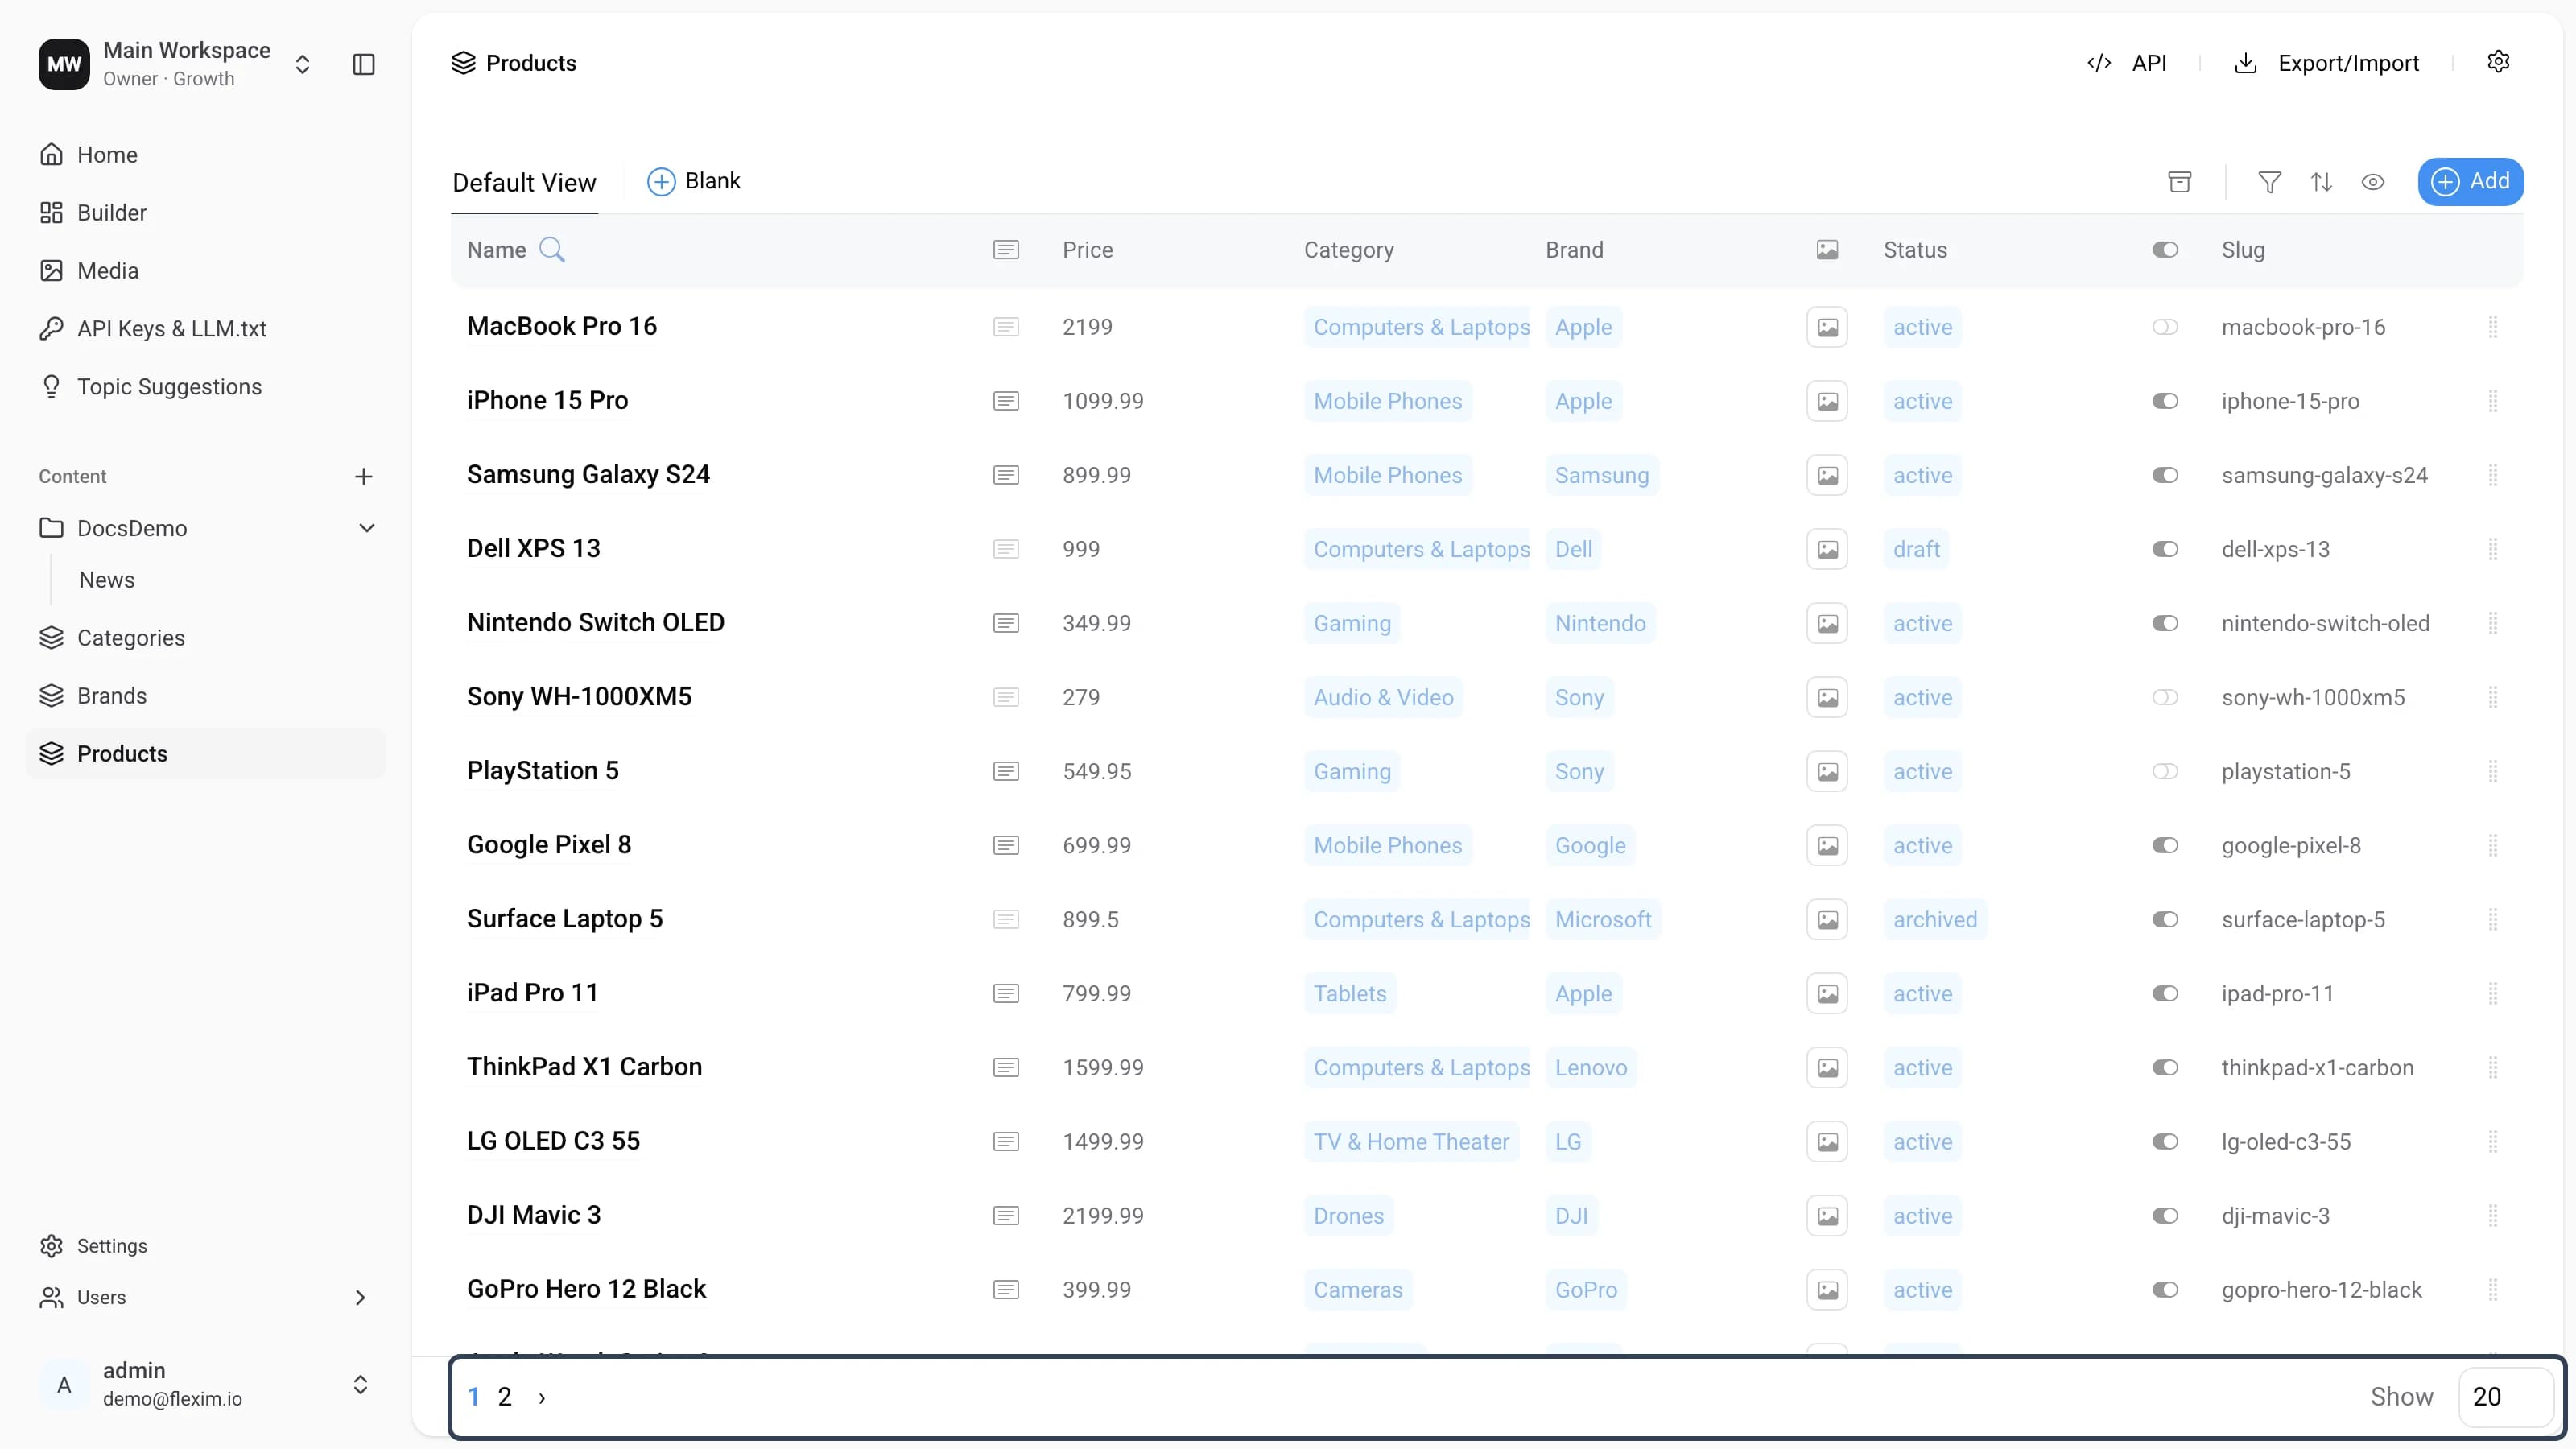2576x1449 pixels.
Task: Open image thumbnail icon for MacBook Pro 16
Action: pyautogui.click(x=1827, y=327)
